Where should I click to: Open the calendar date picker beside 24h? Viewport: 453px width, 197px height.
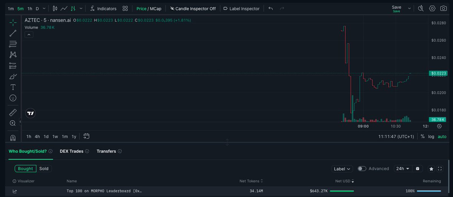point(418,169)
